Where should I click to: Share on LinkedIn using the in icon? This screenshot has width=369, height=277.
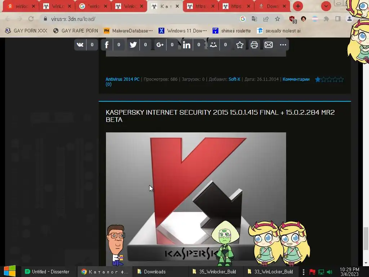tap(187, 45)
